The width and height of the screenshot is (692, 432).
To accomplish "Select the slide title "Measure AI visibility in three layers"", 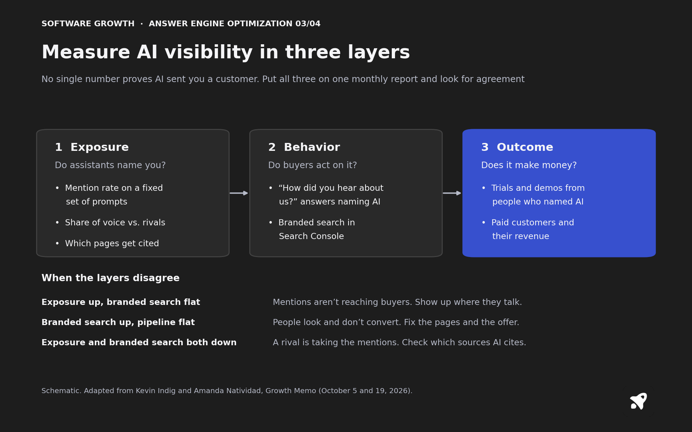I will [x=226, y=53].
